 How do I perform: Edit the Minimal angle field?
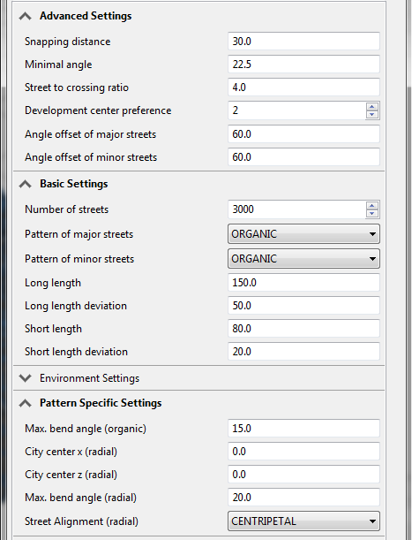pyautogui.click(x=303, y=65)
